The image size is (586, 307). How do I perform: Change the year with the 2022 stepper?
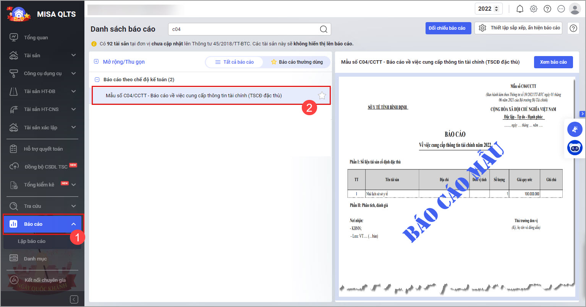point(497,9)
